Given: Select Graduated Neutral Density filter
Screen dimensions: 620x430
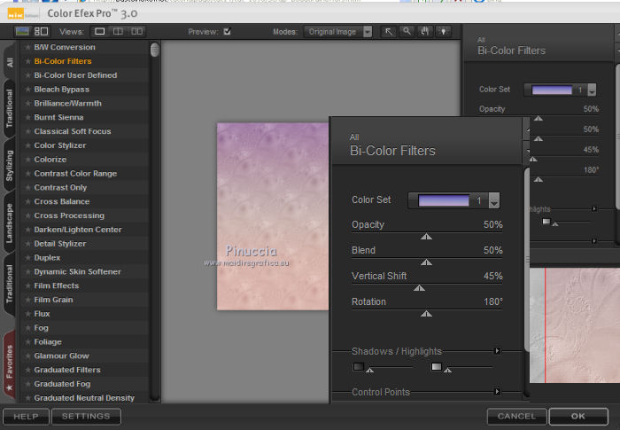Looking at the screenshot, I should point(84,398).
